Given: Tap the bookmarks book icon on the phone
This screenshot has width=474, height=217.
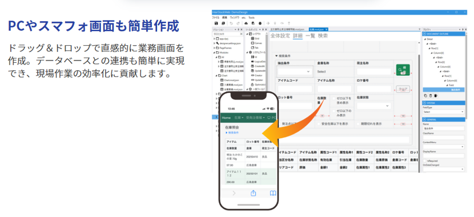Looking at the screenshot, I should coord(272,194).
